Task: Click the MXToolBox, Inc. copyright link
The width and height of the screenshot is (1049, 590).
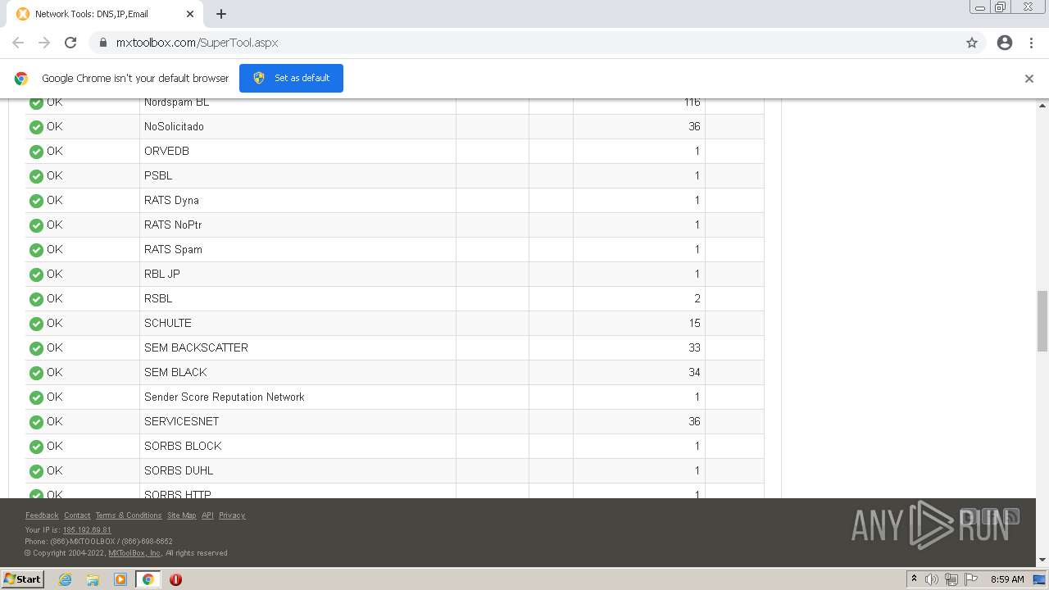Action: tap(135, 553)
